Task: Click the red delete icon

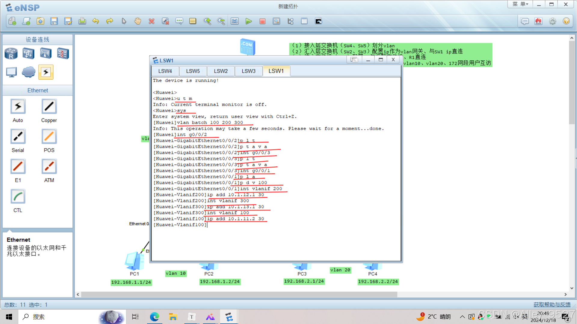Action: (x=152, y=21)
